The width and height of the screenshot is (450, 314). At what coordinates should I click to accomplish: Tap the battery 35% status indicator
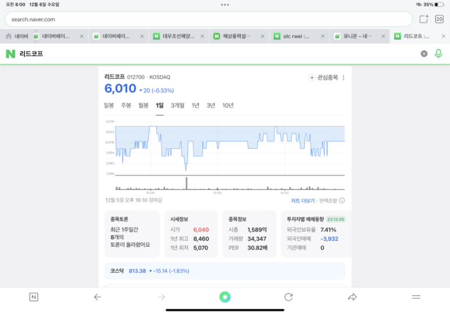(433, 5)
